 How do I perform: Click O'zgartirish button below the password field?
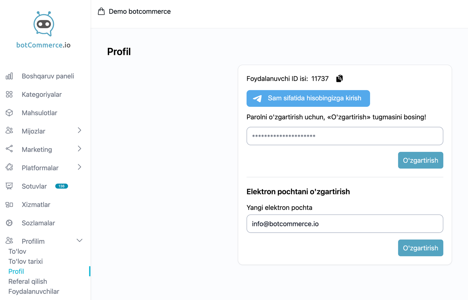coord(420,160)
